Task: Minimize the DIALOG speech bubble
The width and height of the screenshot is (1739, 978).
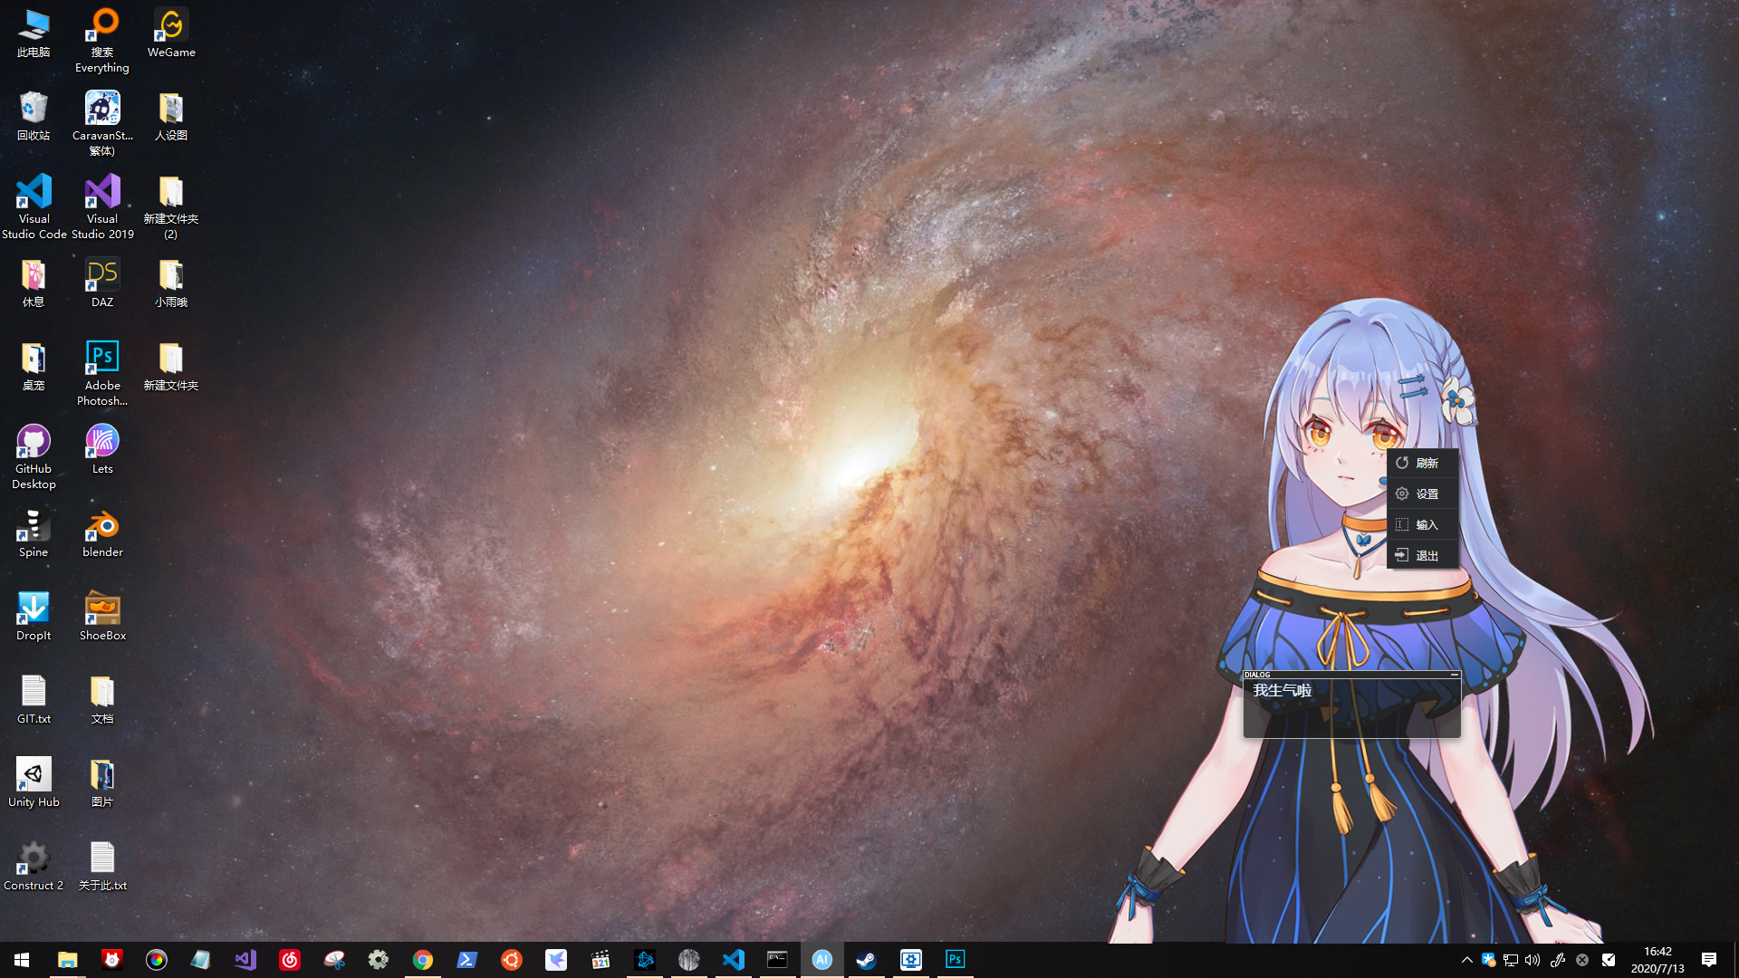Action: (x=1456, y=675)
